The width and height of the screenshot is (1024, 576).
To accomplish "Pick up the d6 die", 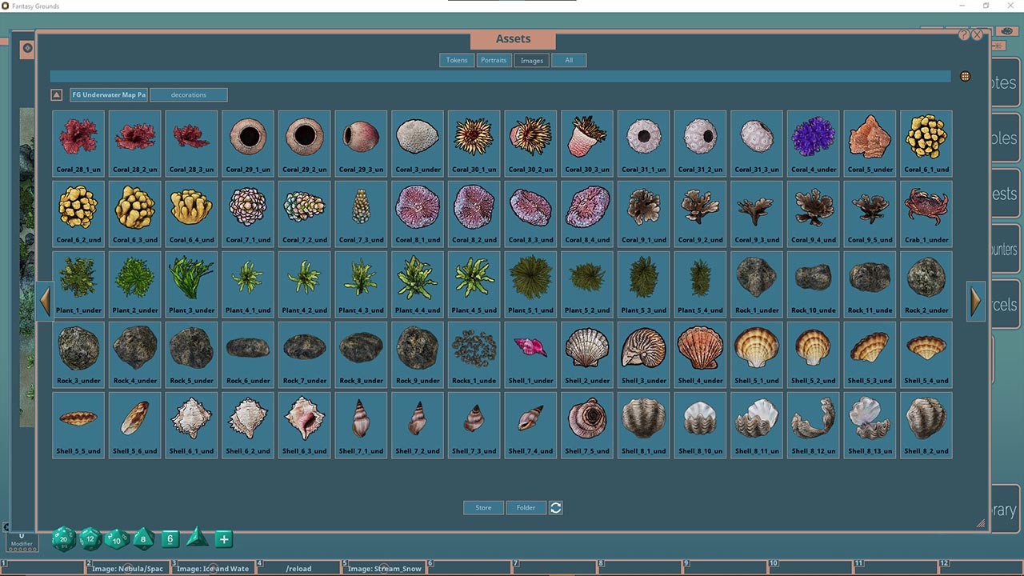I will coord(169,539).
